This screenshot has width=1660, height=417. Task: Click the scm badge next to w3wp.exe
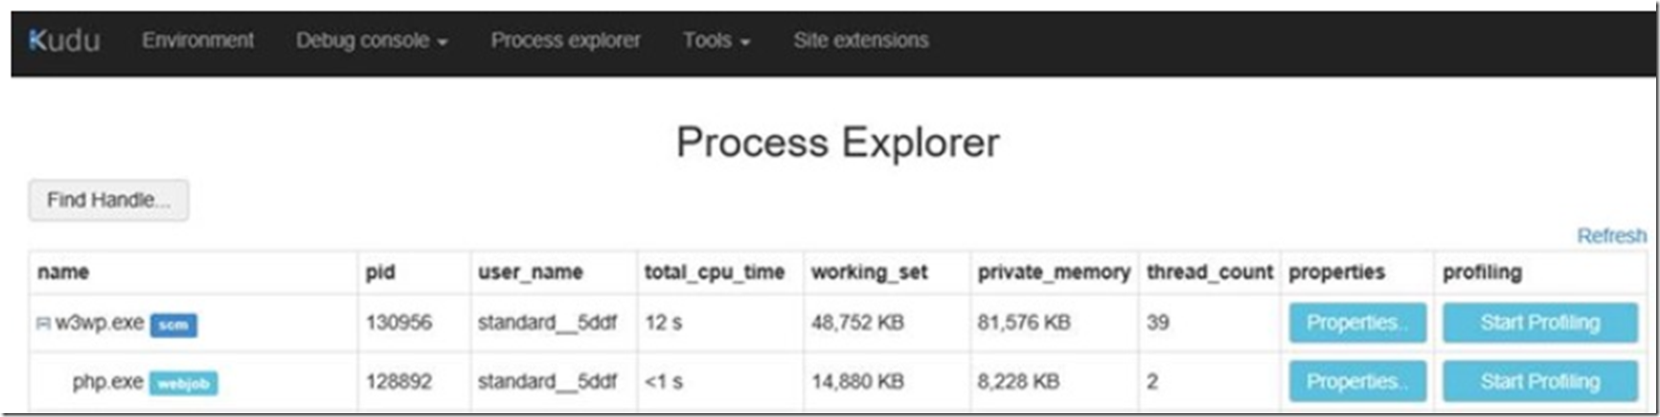pos(173,325)
